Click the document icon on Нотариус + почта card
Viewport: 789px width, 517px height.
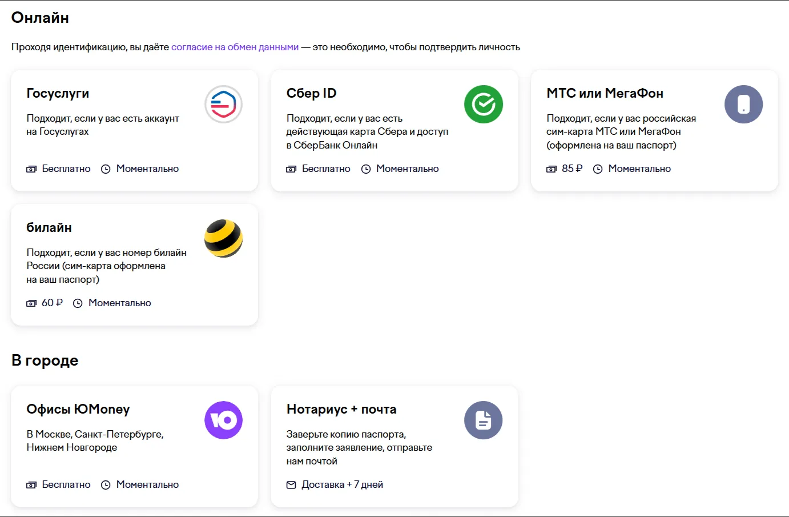click(484, 420)
